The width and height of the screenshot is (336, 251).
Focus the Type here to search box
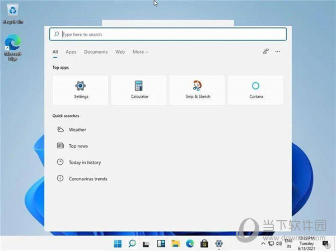click(168, 34)
